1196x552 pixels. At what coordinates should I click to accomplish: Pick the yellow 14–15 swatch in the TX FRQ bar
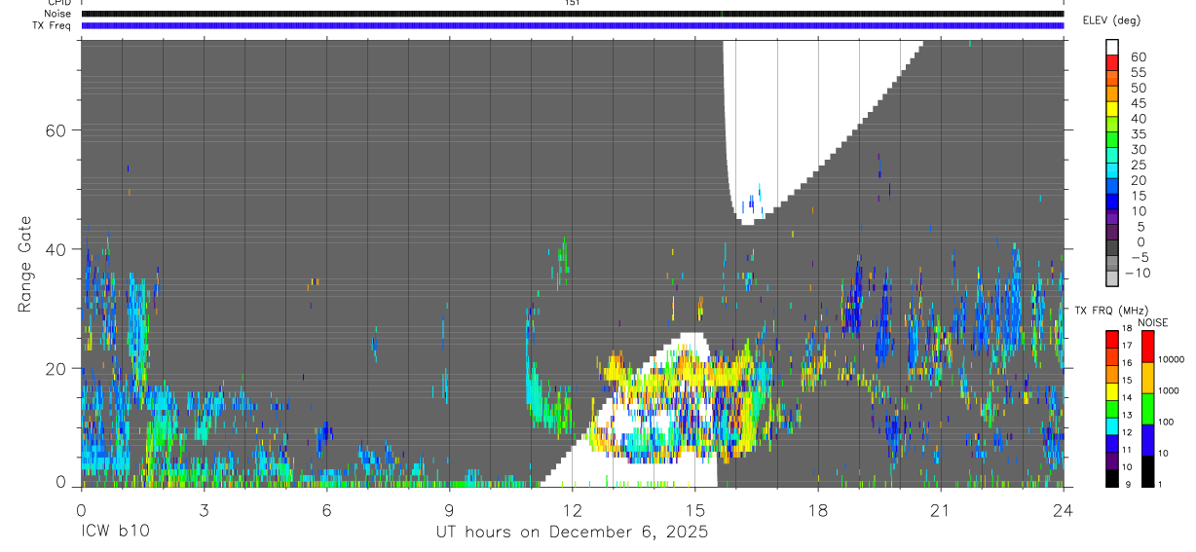1112,390
